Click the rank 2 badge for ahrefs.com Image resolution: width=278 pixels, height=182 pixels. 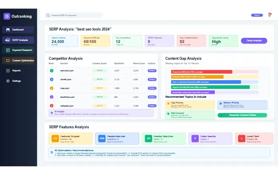(52, 79)
